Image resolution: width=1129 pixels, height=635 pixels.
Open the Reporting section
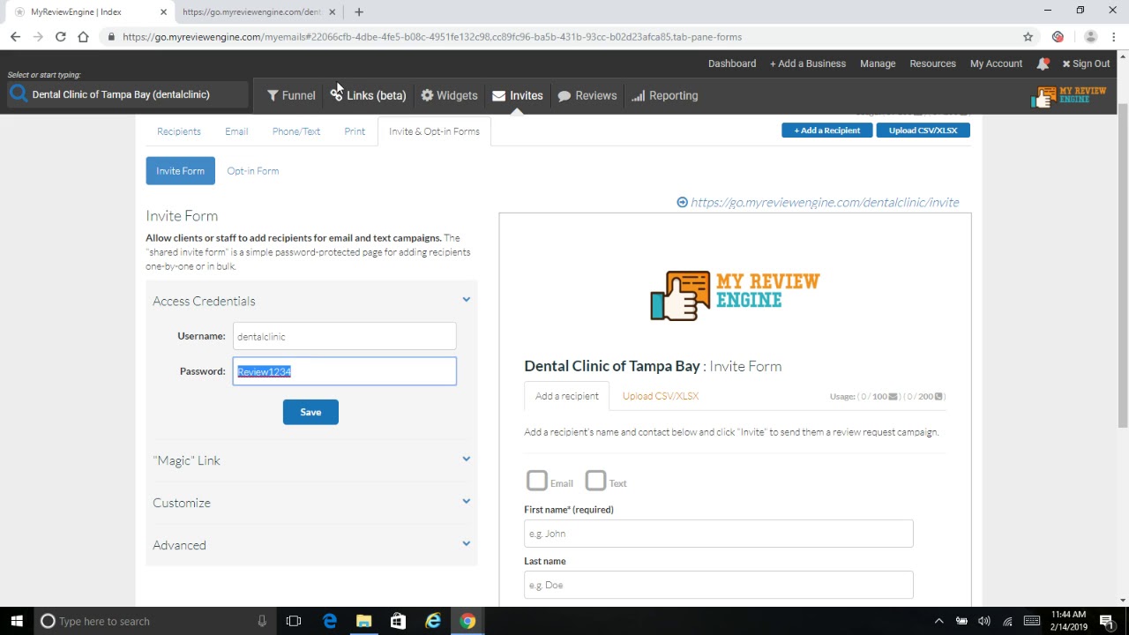[665, 95]
